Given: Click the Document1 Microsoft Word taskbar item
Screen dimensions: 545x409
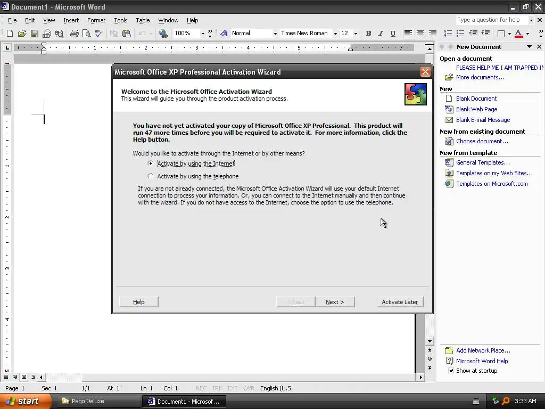Looking at the screenshot, I should pos(184,402).
